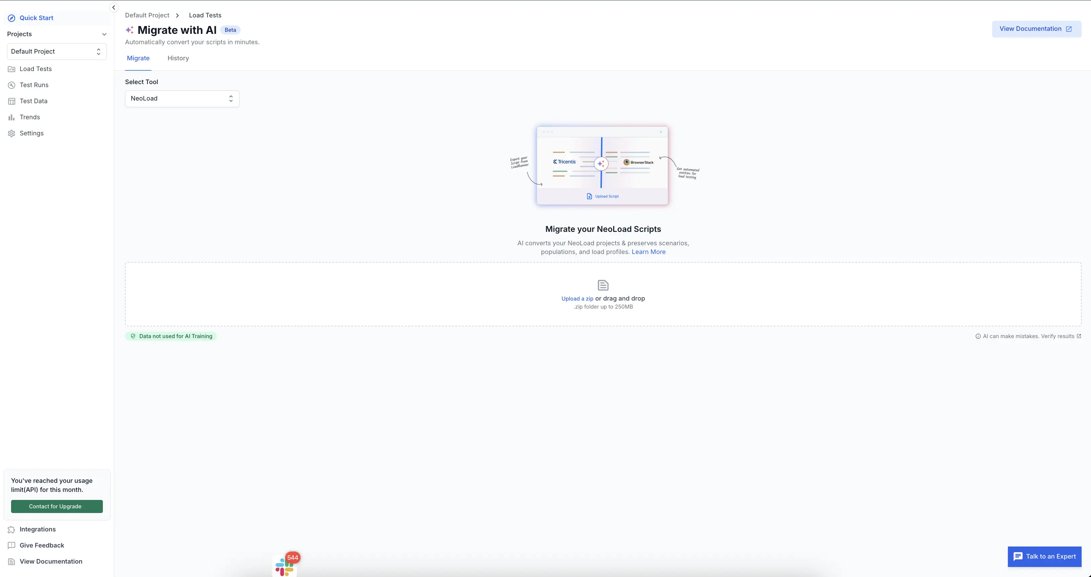
Task: Click the usage limit reached message
Action: 52,486
